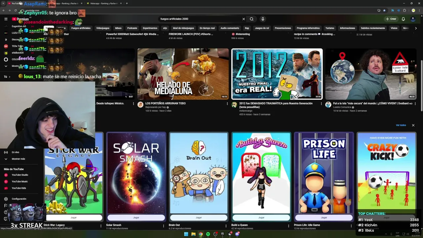423x238 pixels.
Task: Select the Fuegos artificiales filter chip
Action: click(81, 28)
